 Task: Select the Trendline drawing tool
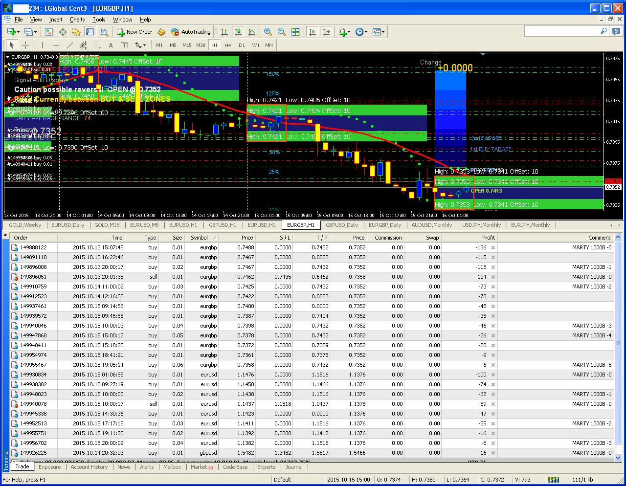(69, 45)
